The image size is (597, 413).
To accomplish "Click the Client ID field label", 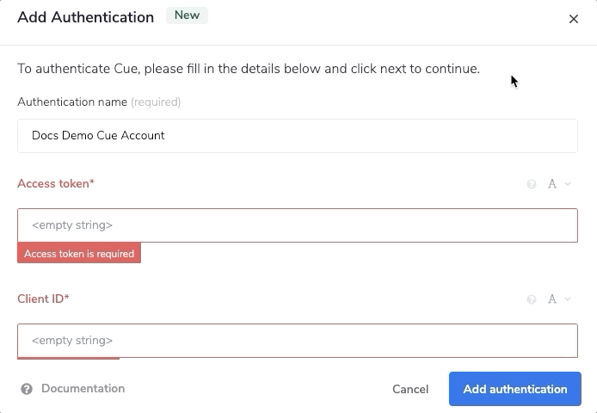I will click(43, 299).
